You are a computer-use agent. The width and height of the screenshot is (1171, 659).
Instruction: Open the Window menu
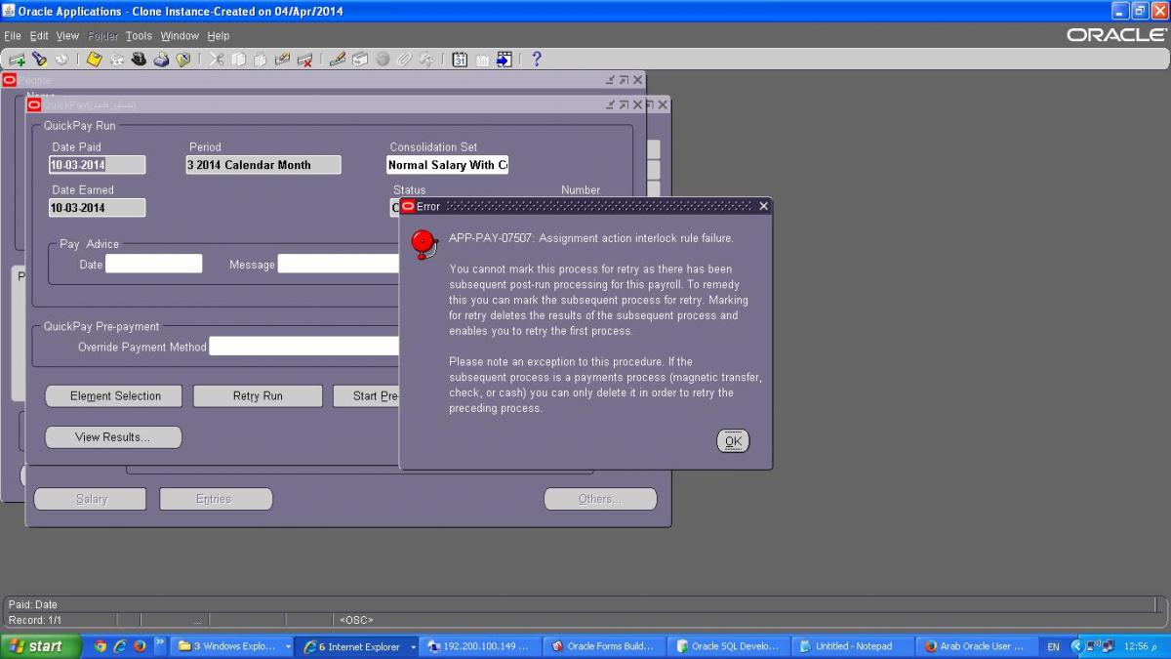180,36
